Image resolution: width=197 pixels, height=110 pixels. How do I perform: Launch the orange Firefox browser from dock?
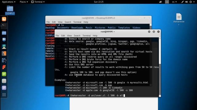4,19
